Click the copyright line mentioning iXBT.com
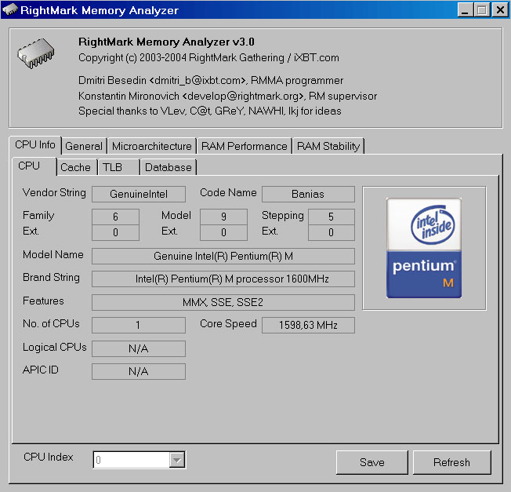Viewport: 511px width, 492px height. [208, 58]
